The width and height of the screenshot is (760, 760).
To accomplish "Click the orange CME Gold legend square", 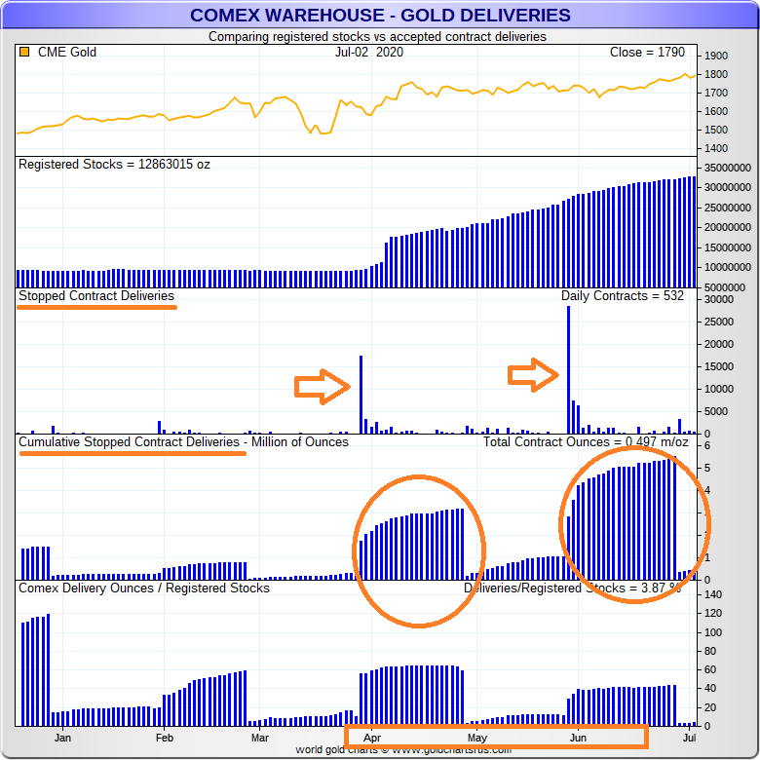I will pyautogui.click(x=24, y=53).
